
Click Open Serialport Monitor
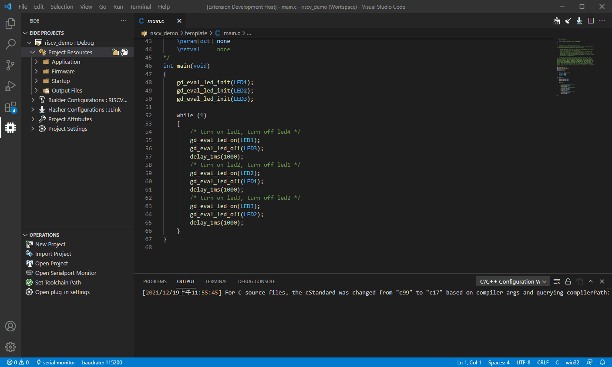tap(66, 273)
